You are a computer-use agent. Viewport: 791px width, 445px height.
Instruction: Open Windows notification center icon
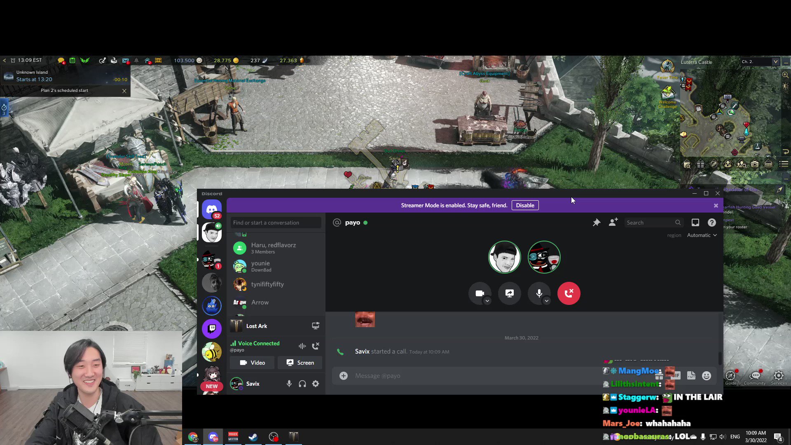tap(778, 437)
